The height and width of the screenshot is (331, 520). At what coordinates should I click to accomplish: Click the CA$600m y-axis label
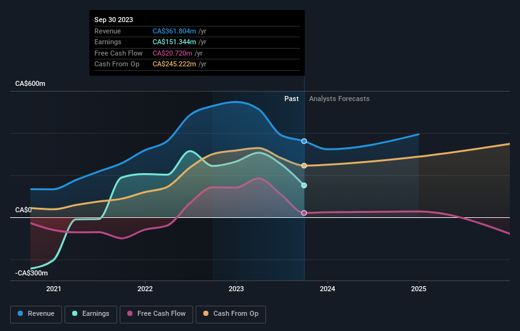[30, 83]
